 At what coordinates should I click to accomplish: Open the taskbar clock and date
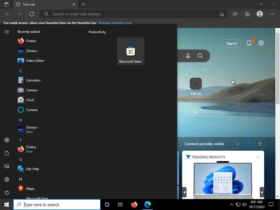[256, 205]
